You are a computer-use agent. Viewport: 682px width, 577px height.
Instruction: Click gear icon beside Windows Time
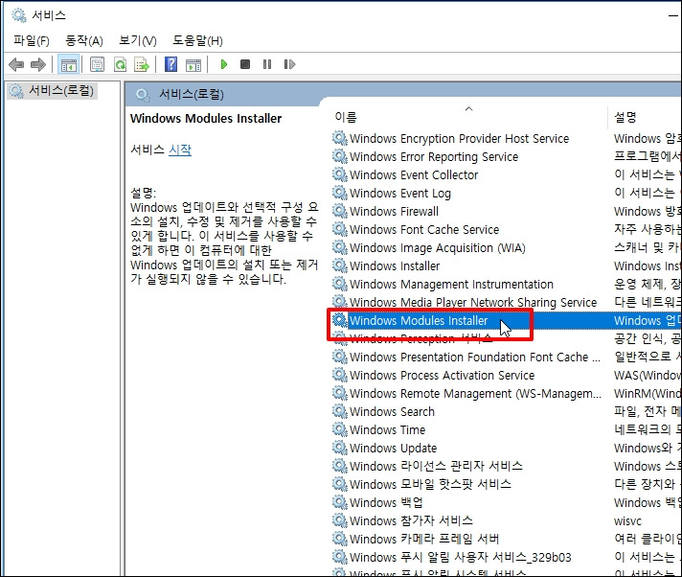[x=340, y=429]
